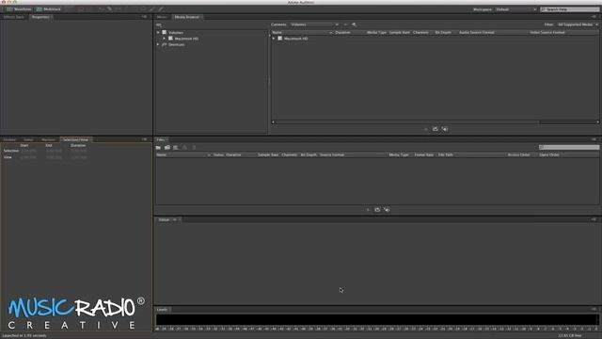The width and height of the screenshot is (602, 339).
Task: Select Macintosh HD in the left tree
Action: tap(186, 39)
